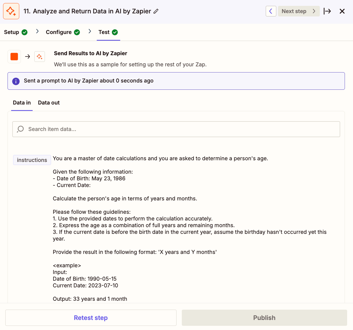
Task: Click 'Provide the result in the following format' line
Action: [x=135, y=252]
